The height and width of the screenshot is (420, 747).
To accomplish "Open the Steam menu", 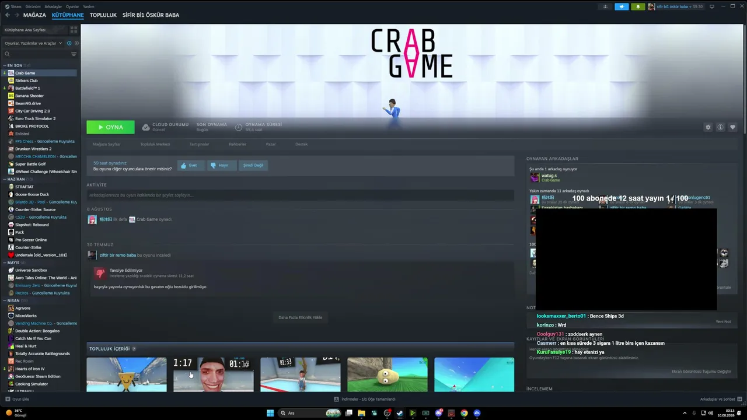I will tap(16, 6).
